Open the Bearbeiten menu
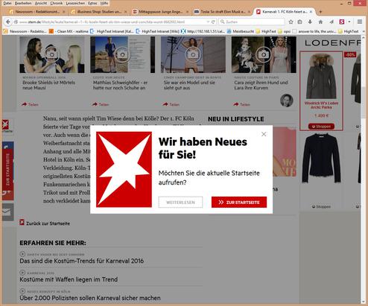 click(x=23, y=3)
